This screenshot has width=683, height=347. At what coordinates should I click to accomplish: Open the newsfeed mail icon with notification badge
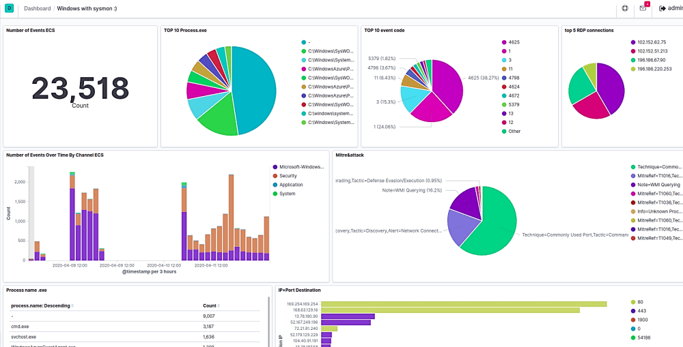coord(643,9)
